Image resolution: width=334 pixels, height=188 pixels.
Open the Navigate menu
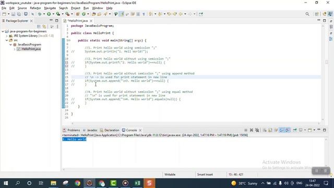click(x=50, y=8)
